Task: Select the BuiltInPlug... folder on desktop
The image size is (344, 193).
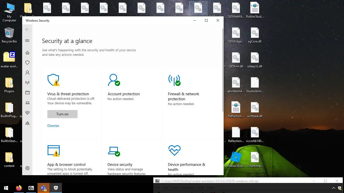Action: pyautogui.click(x=9, y=110)
